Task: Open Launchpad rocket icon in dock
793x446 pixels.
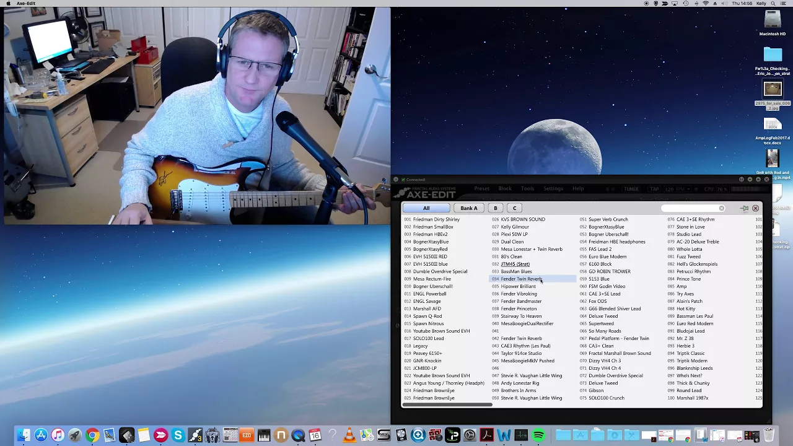Action: (x=75, y=435)
